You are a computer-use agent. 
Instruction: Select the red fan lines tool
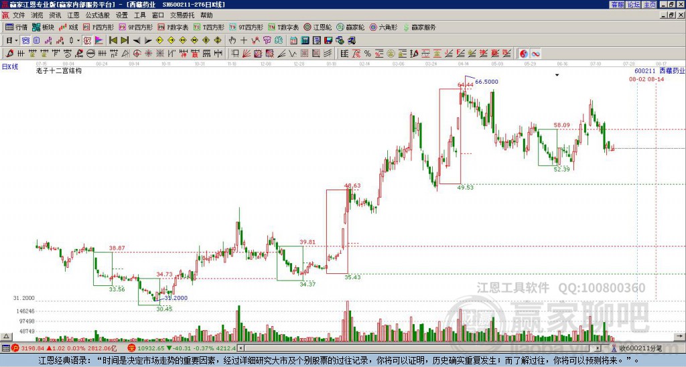pyautogui.click(x=247, y=54)
